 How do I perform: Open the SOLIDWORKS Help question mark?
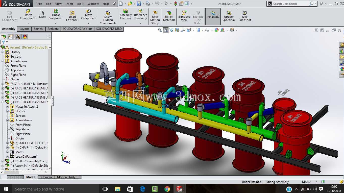321,4
